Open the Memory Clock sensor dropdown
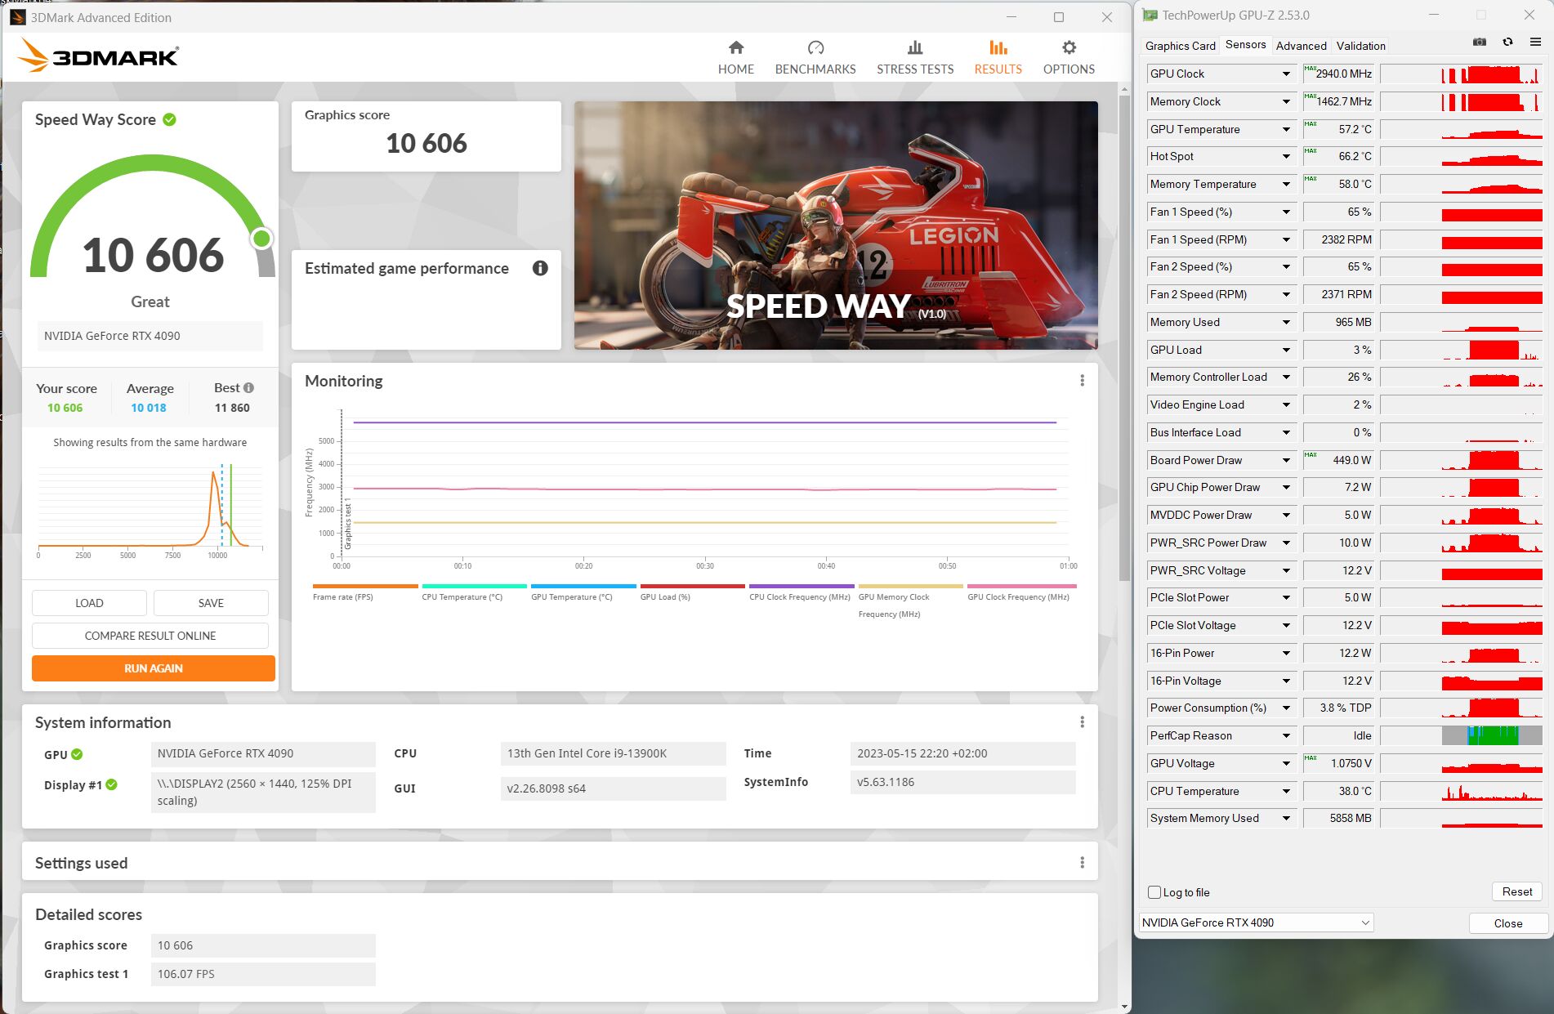Image resolution: width=1554 pixels, height=1014 pixels. point(1286,102)
